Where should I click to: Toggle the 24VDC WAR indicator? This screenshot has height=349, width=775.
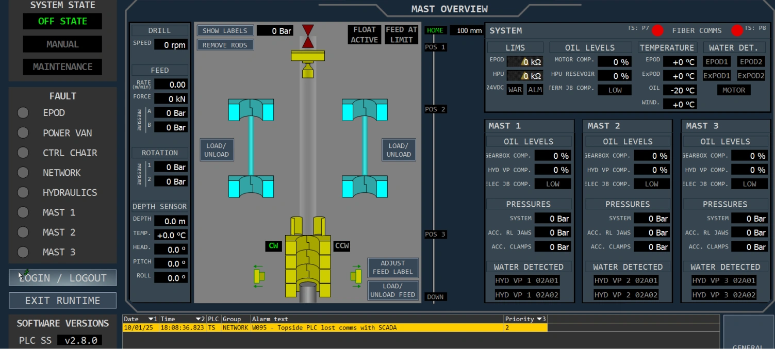coord(515,90)
